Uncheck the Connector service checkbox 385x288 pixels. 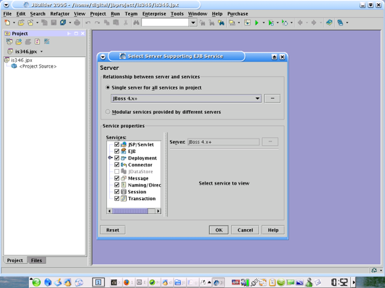point(116,164)
